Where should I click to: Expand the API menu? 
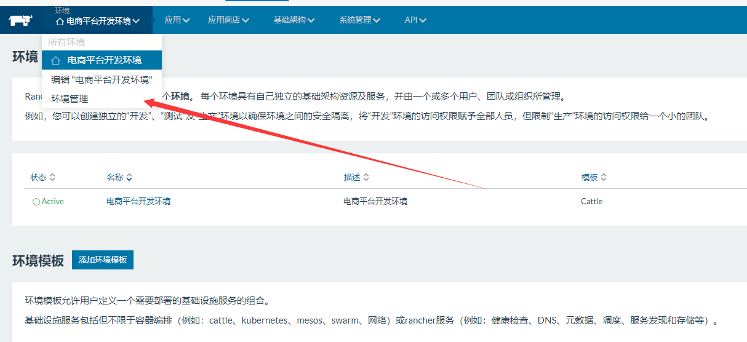coord(415,20)
